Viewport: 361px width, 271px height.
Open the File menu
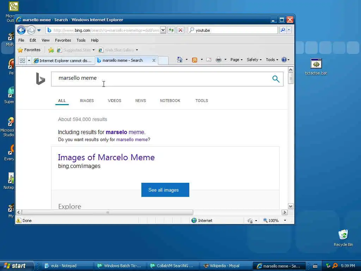(x=21, y=40)
